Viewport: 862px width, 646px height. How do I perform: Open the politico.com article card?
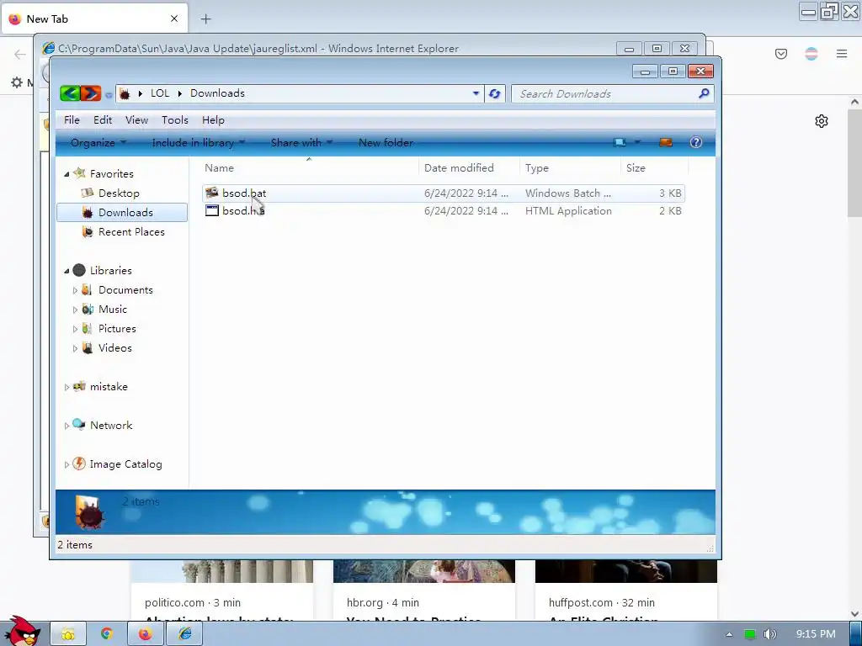point(222,590)
